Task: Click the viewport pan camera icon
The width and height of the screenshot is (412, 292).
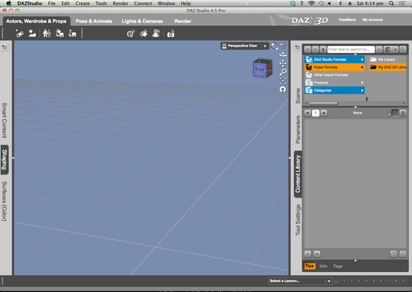Action: tap(283, 63)
